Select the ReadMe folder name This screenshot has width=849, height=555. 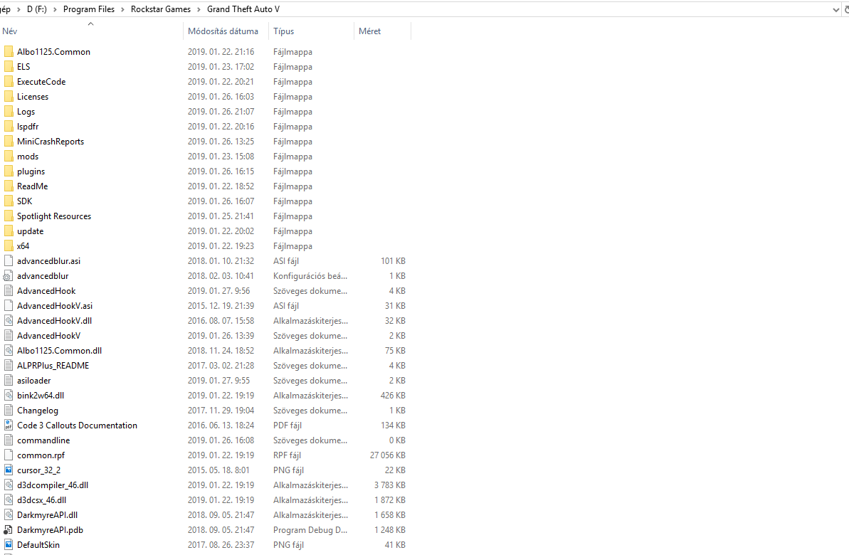[33, 186]
